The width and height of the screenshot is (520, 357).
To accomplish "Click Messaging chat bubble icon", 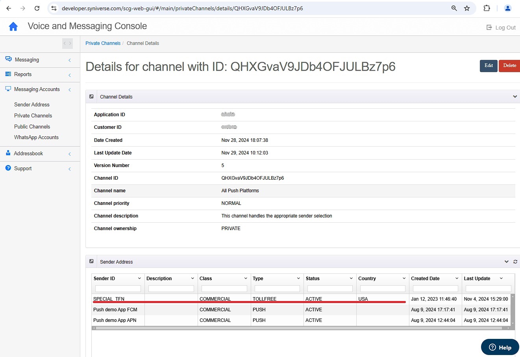I will 8,59.
